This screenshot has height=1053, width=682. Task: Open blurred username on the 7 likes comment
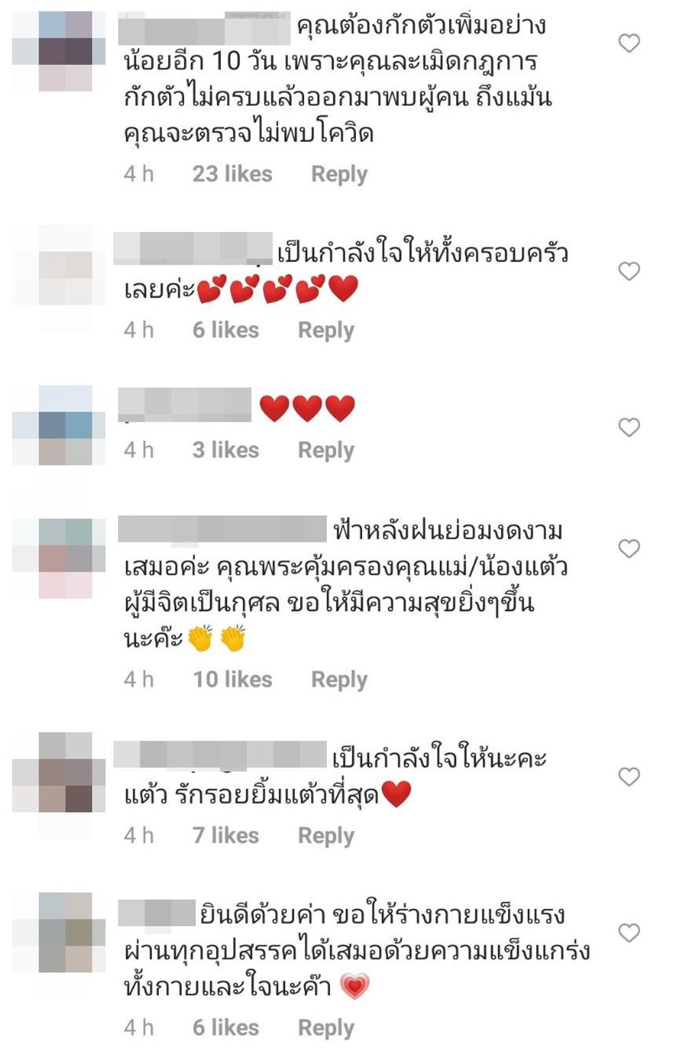point(220,755)
